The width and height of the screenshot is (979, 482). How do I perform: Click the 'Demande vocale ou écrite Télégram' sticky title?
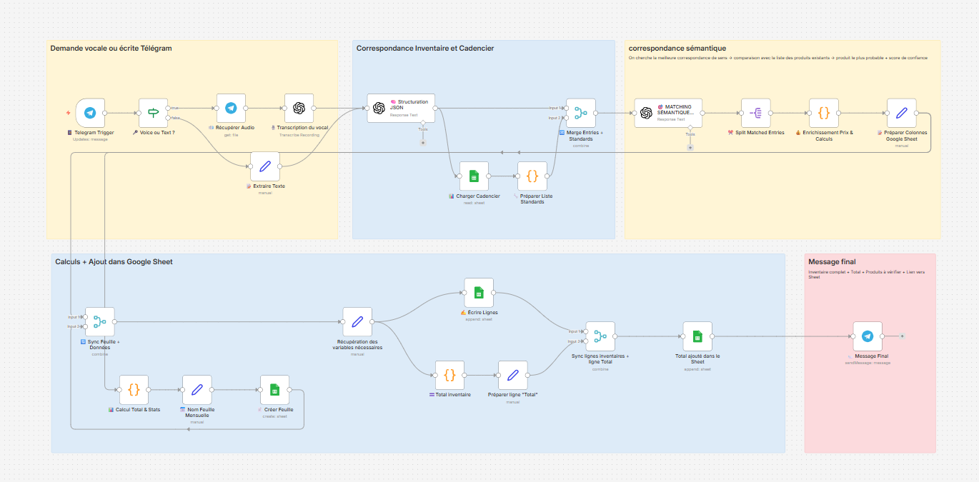coord(111,49)
